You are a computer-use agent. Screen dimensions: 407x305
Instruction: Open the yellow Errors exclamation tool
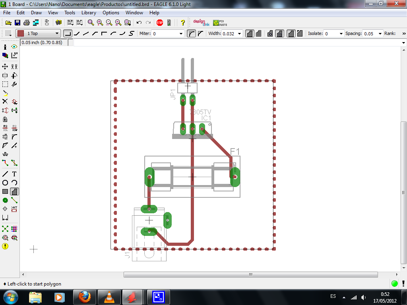[x=5, y=246]
